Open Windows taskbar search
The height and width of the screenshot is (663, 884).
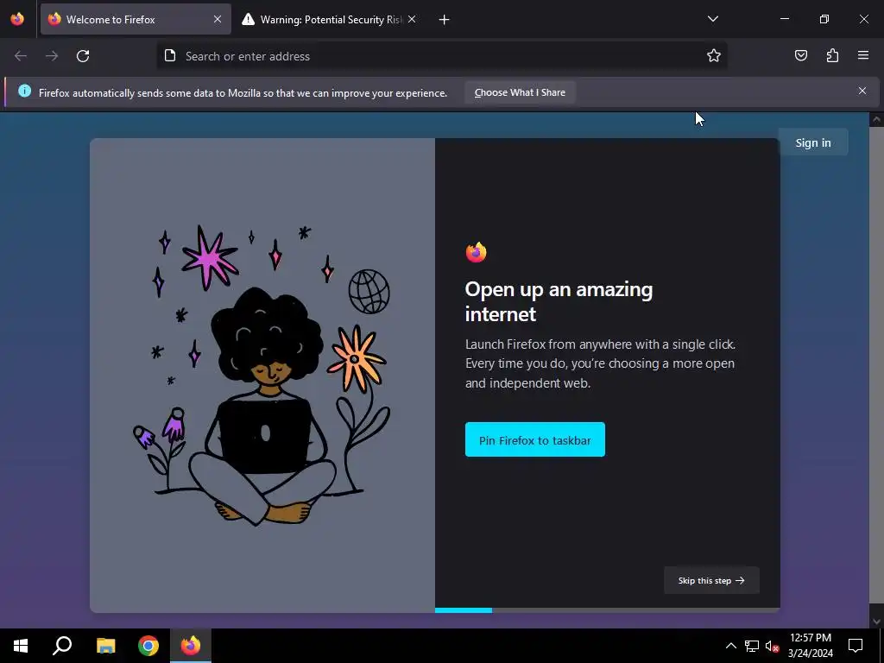click(x=62, y=646)
